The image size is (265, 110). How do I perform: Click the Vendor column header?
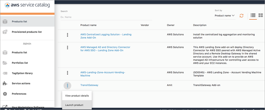coord(145,25)
